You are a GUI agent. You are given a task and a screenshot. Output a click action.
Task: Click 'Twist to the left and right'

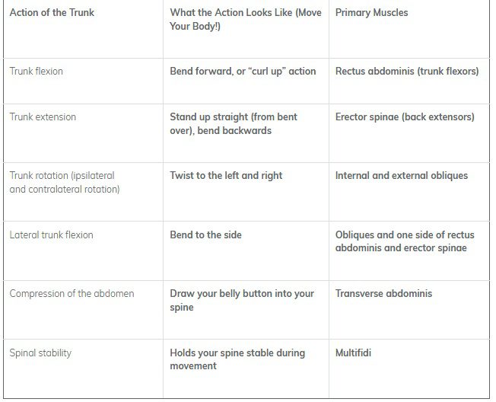tap(226, 176)
